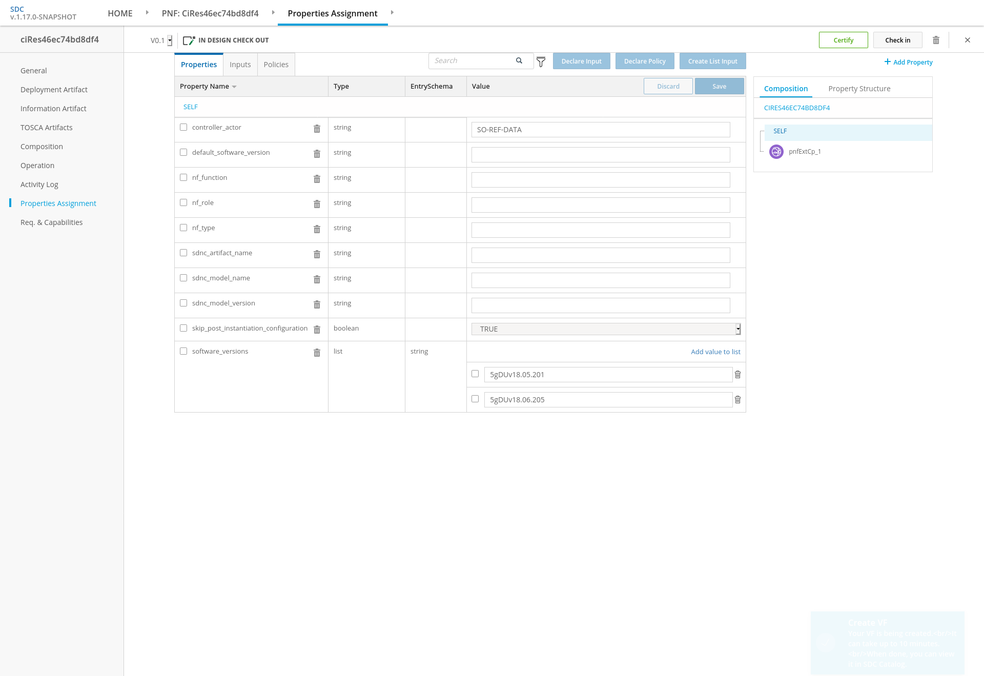Select the Properties tab

[x=199, y=65]
